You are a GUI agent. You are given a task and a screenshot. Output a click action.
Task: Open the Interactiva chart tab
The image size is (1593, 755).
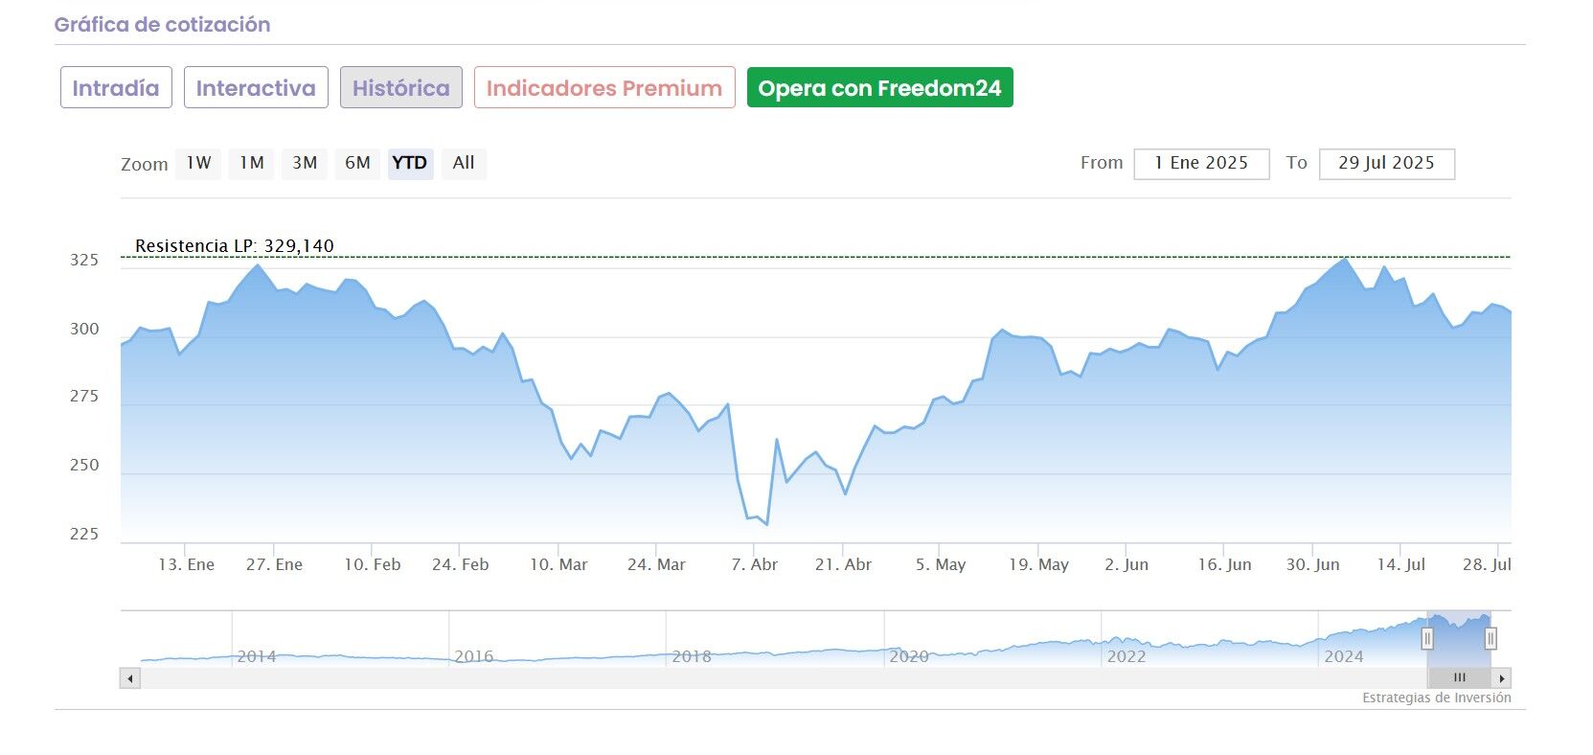click(x=256, y=88)
